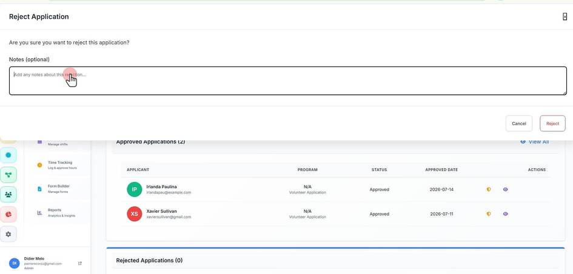This screenshot has width=573, height=274.
Task: Click approved date 2026-07-11
Action: (441, 214)
